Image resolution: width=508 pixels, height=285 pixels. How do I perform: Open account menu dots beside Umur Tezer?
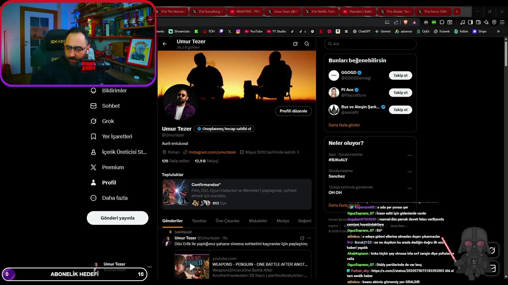[x=150, y=267]
